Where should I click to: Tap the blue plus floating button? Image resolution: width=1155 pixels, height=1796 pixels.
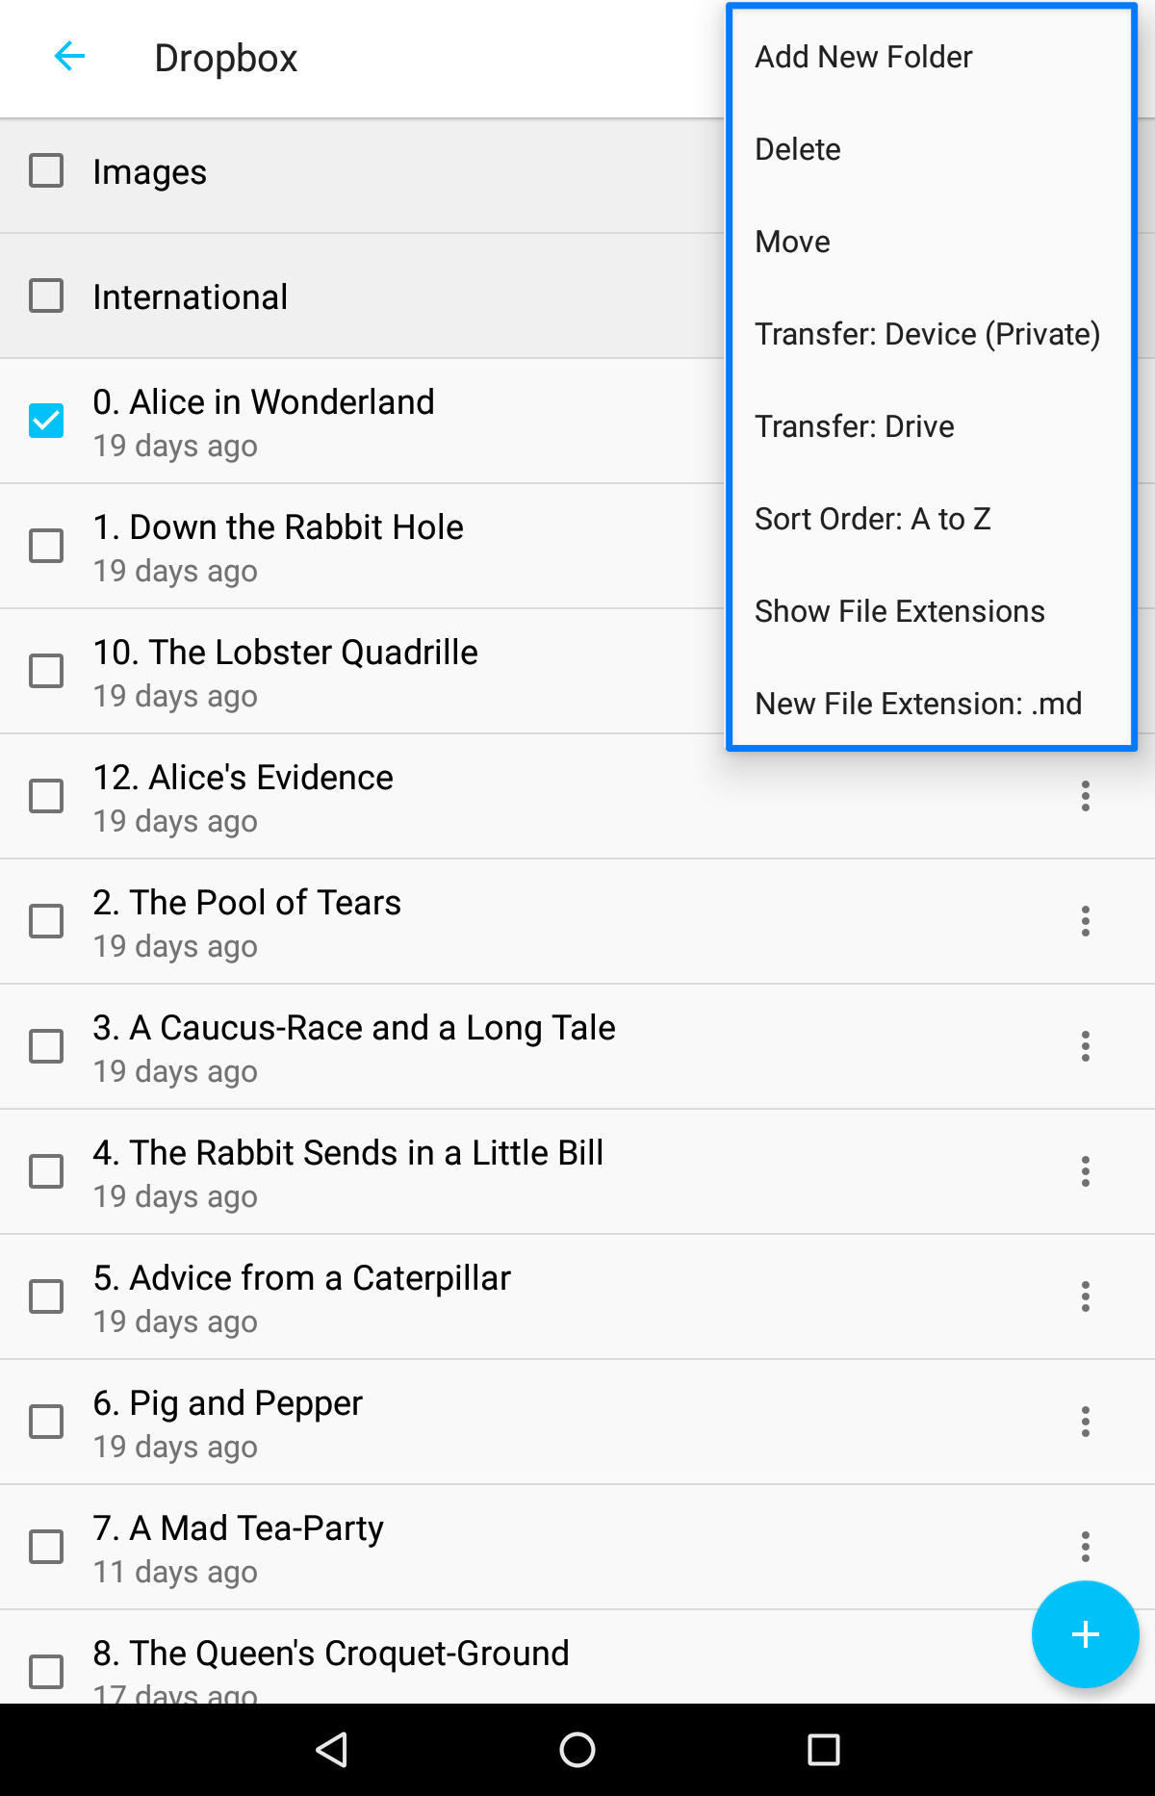tap(1085, 1633)
